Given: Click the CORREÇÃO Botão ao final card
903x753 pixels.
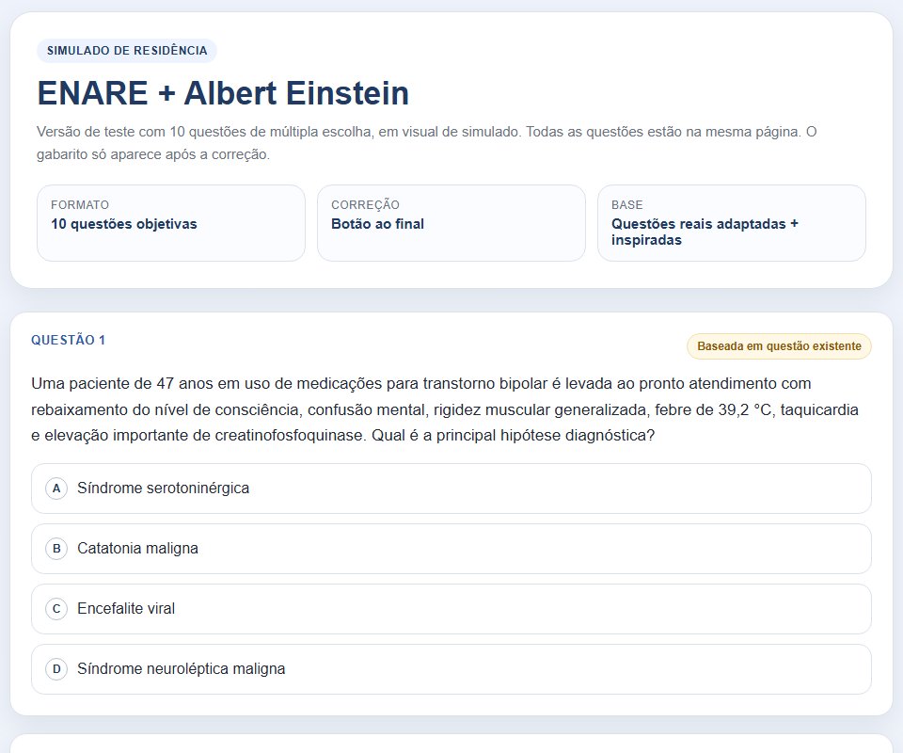Looking at the screenshot, I should pyautogui.click(x=451, y=223).
